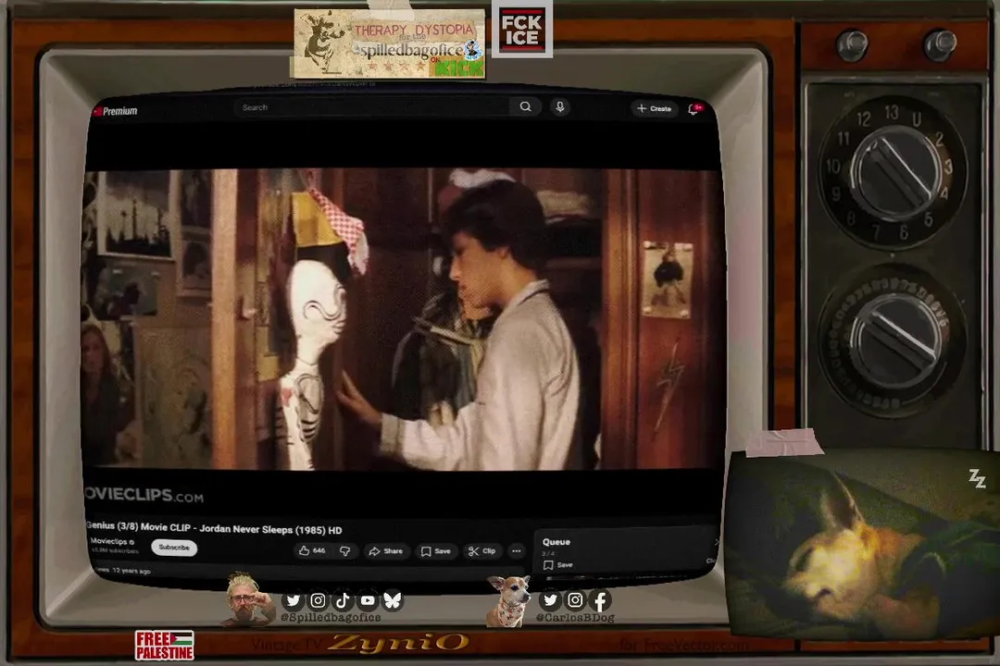The width and height of the screenshot is (1000, 666).
Task: Open the Movieclips channel name
Action: pyautogui.click(x=109, y=541)
